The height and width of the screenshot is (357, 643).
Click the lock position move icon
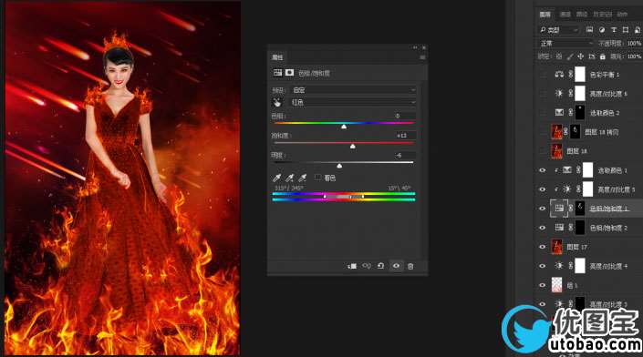pos(581,56)
